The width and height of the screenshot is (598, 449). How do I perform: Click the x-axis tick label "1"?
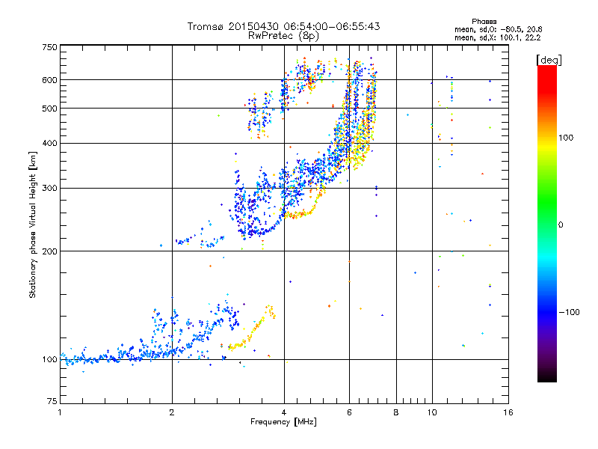tap(60, 412)
